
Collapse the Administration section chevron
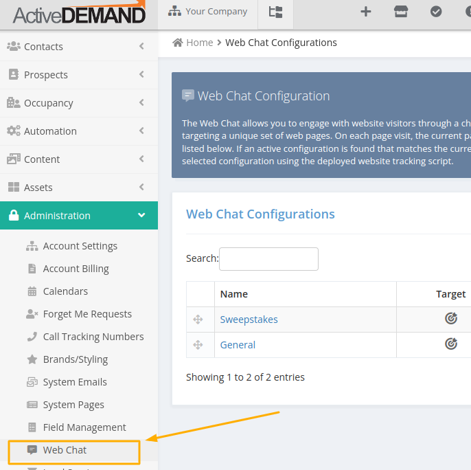pos(141,215)
